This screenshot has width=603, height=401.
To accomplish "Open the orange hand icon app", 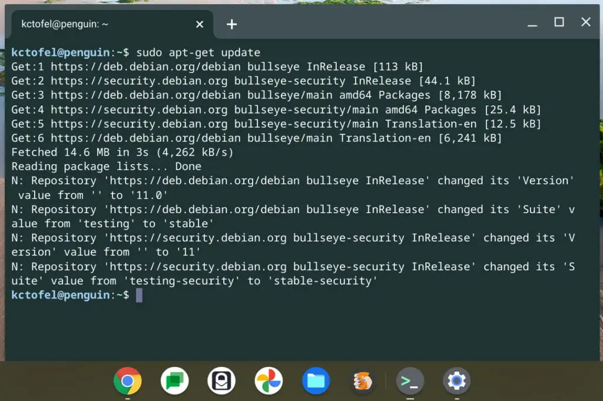I will [363, 381].
